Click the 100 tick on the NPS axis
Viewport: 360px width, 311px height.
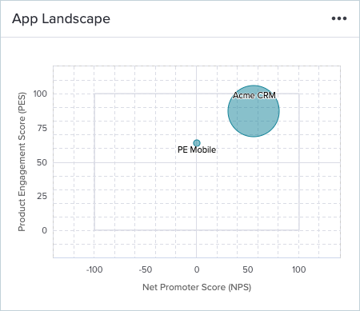pyautogui.click(x=298, y=269)
